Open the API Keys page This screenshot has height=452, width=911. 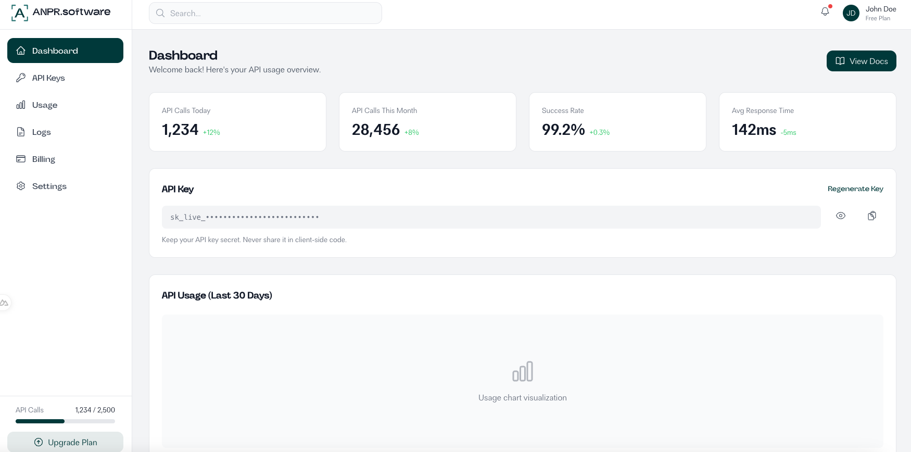pyautogui.click(x=48, y=78)
